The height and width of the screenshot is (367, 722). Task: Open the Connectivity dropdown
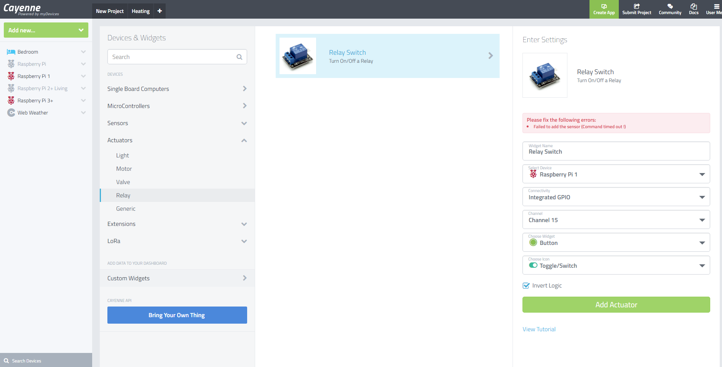[616, 197]
